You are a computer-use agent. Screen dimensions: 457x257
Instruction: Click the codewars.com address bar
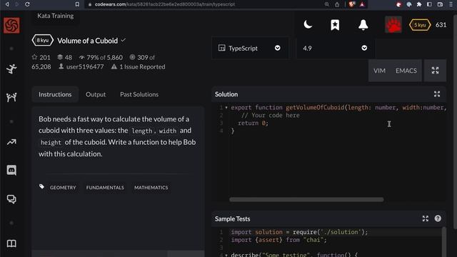coord(165,4)
